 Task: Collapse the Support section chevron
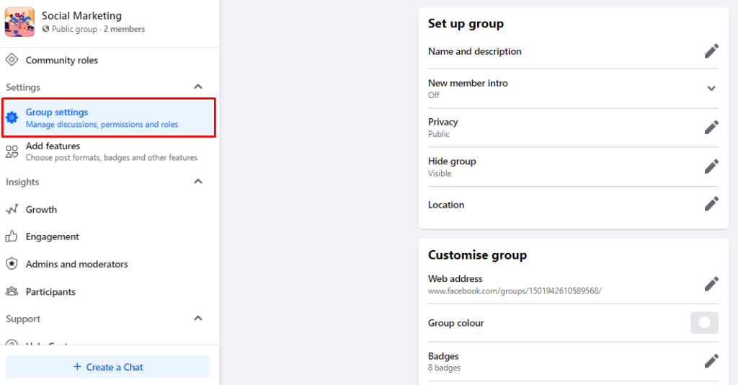198,318
